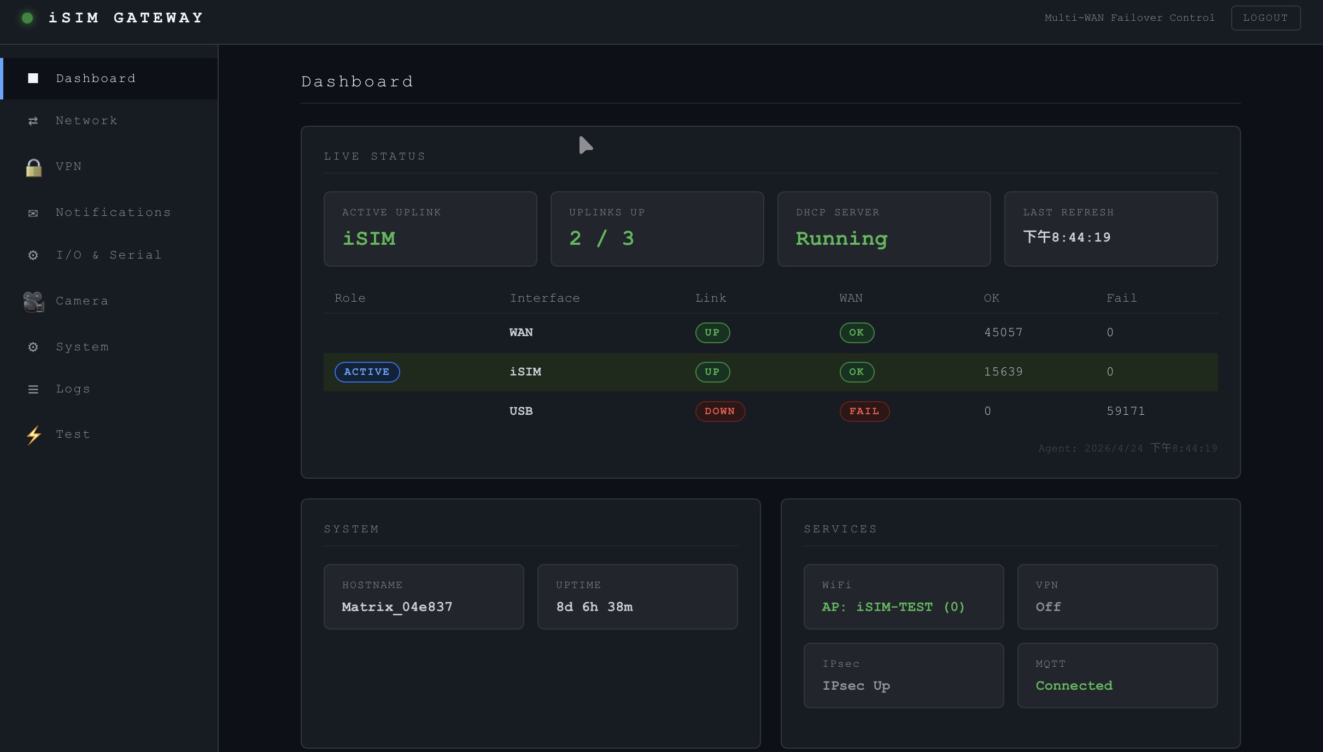Viewport: 1323px width, 752px height.
Task: Click the Fail column header
Action: [1122, 298]
